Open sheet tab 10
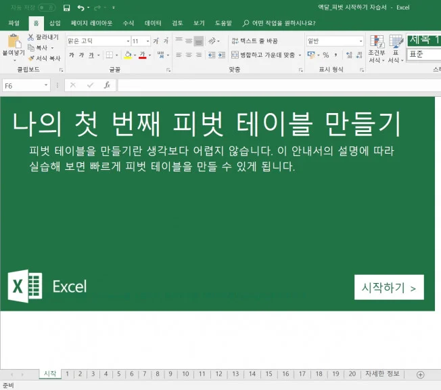This screenshot has width=441, height=390. click(185, 374)
